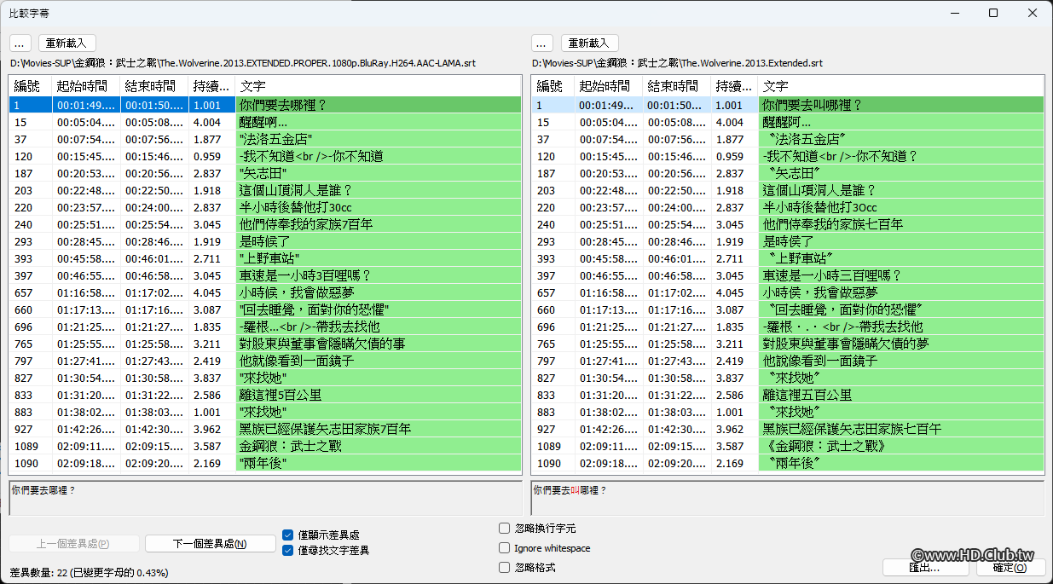The height and width of the screenshot is (584, 1053).
Task: Open left subtitle browse '...' button
Action: [x=21, y=43]
